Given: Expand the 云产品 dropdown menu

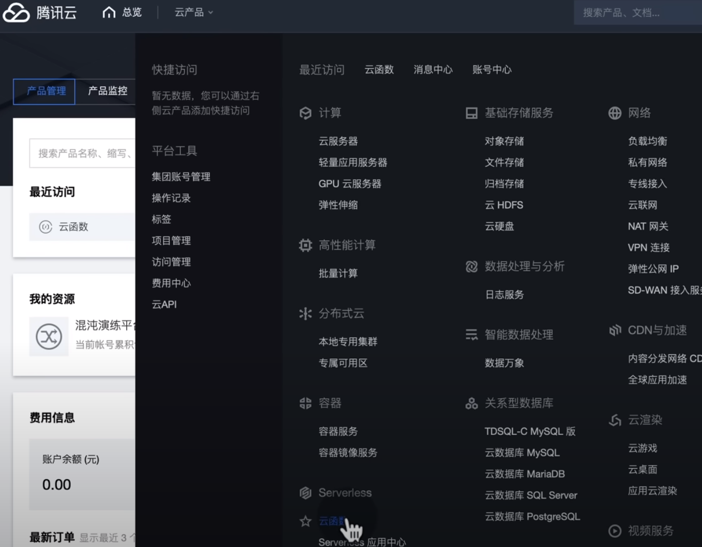Looking at the screenshot, I should tap(194, 12).
